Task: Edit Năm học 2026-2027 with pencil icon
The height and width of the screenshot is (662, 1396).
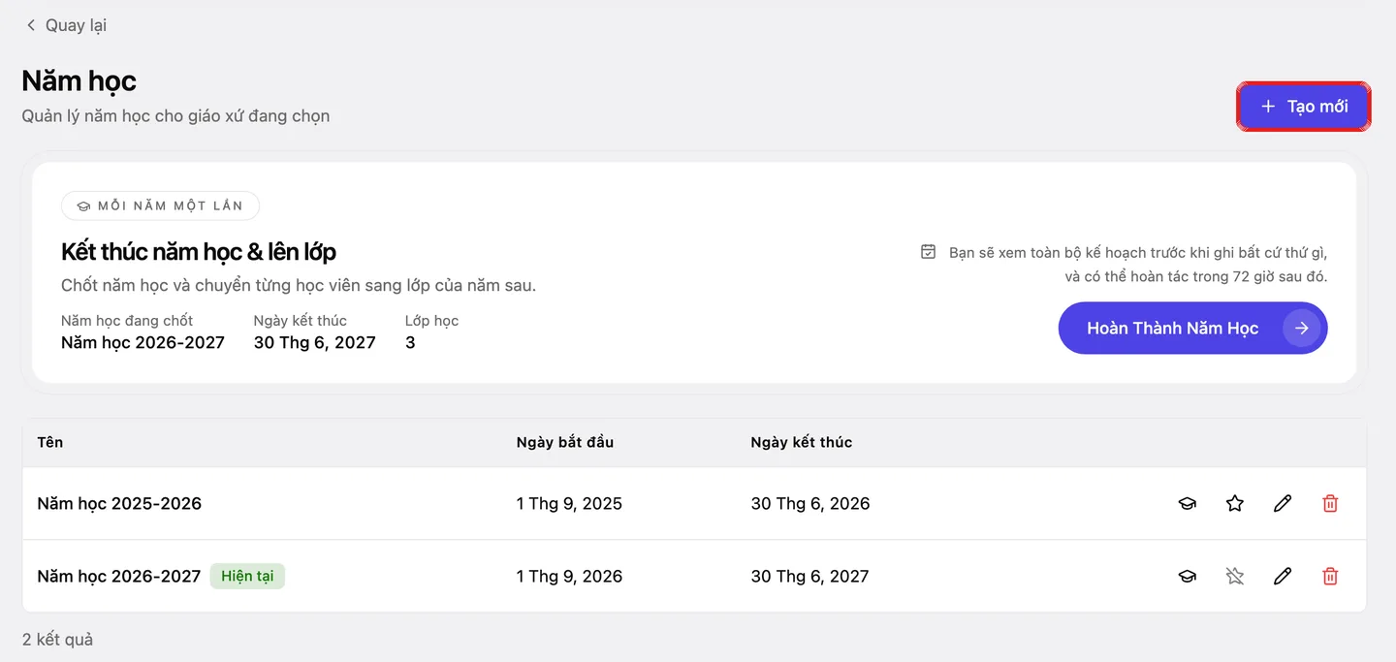Action: click(1283, 576)
